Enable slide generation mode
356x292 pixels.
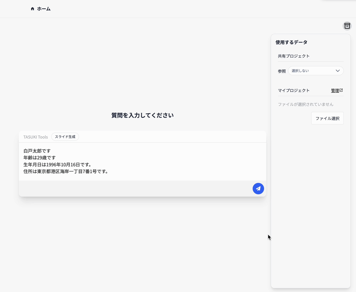(65, 137)
